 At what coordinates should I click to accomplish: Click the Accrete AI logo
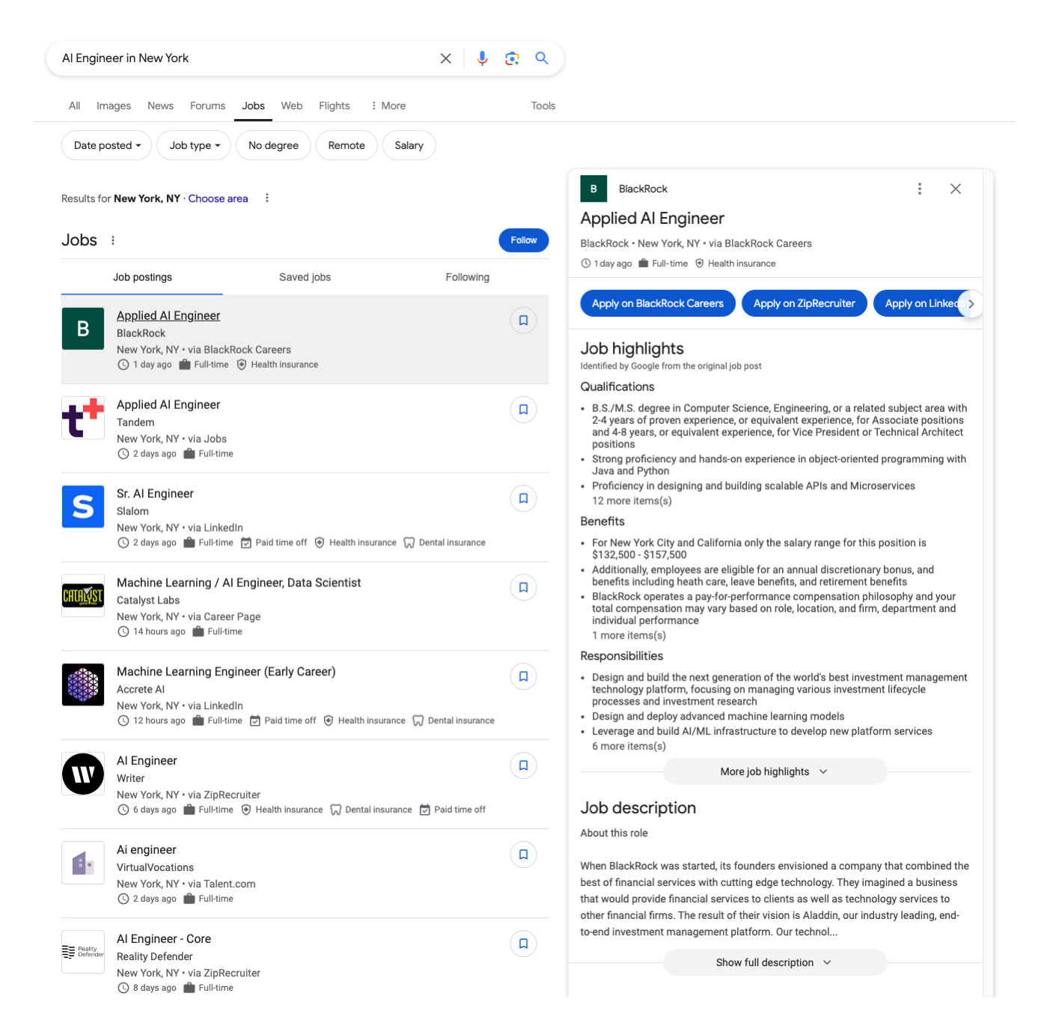pyautogui.click(x=83, y=685)
